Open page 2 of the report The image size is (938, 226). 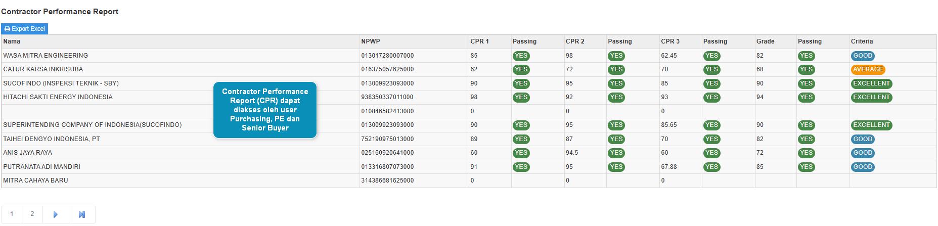click(x=32, y=214)
